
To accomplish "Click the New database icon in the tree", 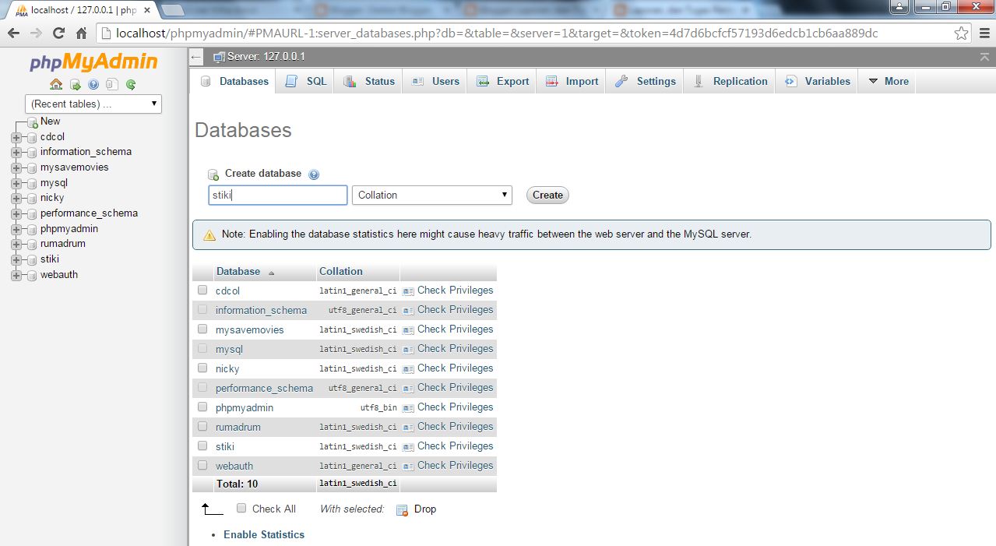I will click(33, 122).
